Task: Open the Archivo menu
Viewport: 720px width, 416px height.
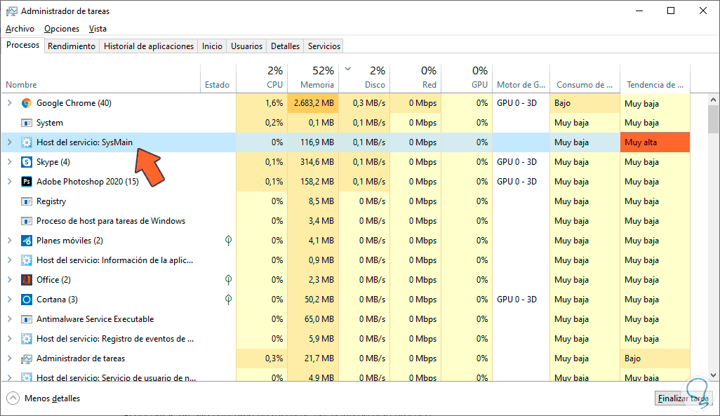Action: [x=20, y=29]
